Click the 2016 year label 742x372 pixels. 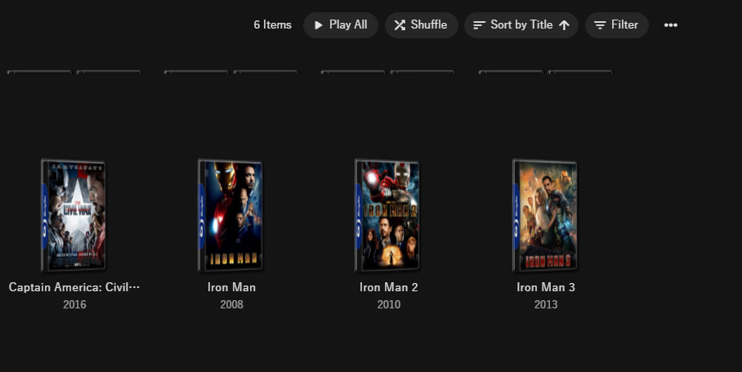click(x=74, y=304)
